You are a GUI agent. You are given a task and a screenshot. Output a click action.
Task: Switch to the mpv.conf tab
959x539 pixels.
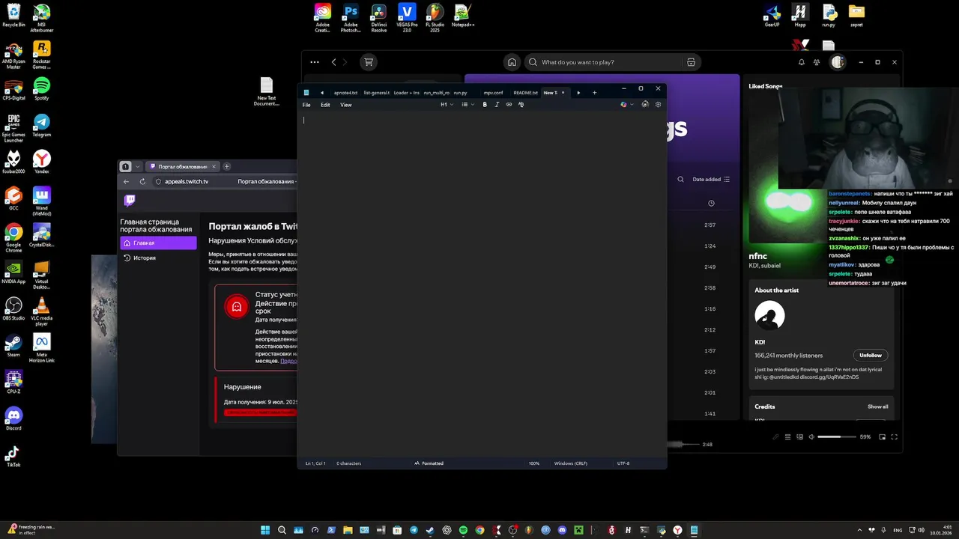[493, 93]
